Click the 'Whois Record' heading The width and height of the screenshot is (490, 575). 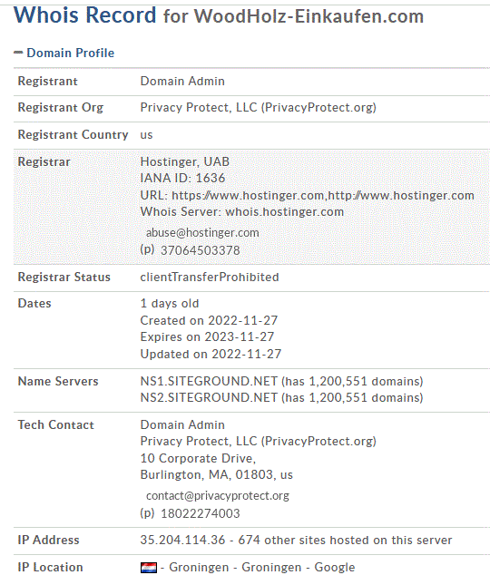[84, 15]
